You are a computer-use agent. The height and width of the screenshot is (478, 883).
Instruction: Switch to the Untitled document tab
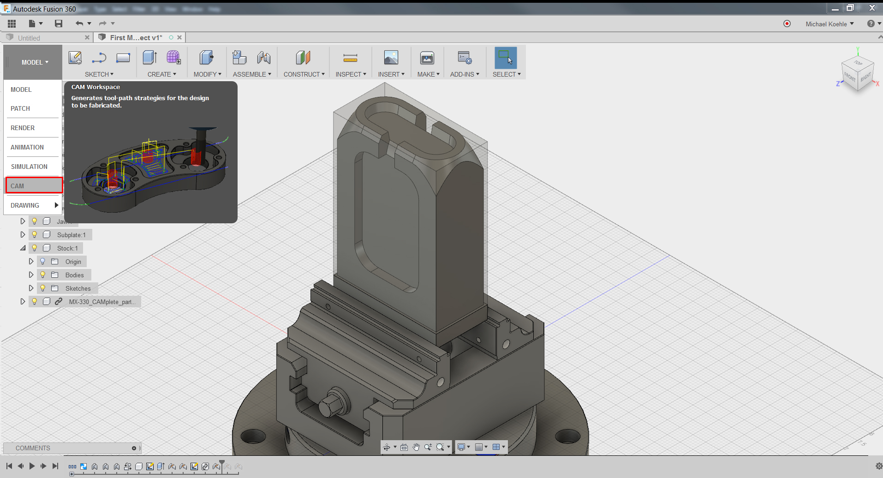[x=29, y=38]
